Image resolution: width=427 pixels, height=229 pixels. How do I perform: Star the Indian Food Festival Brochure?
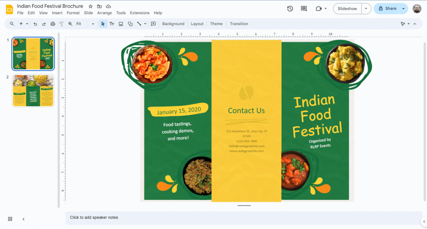click(90, 6)
